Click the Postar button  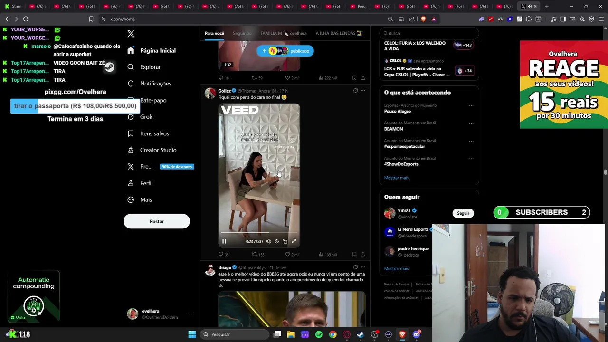[x=157, y=221]
